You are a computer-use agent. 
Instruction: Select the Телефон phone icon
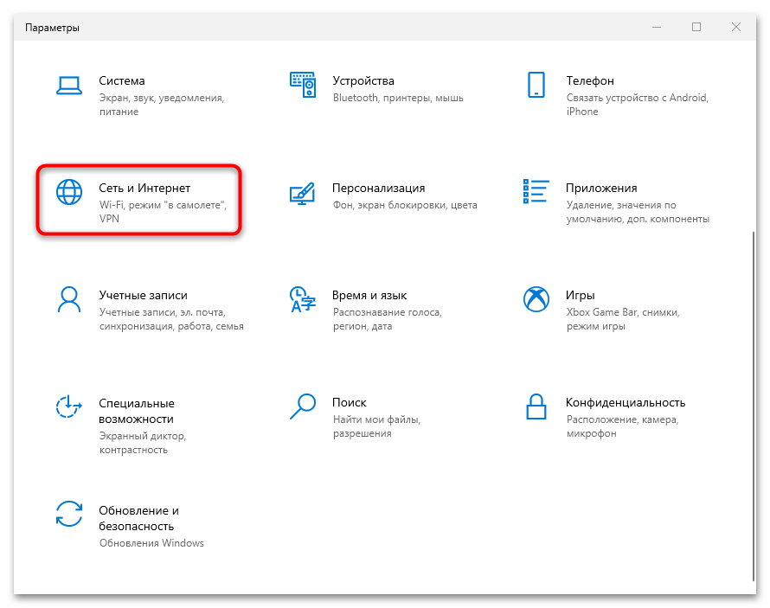click(x=536, y=85)
